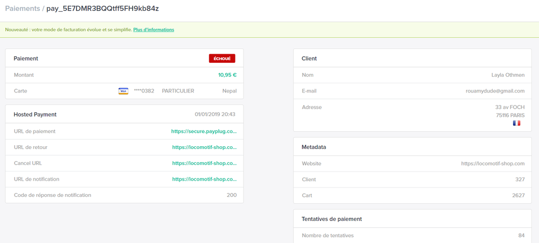Click the Visa card icon
The image size is (539, 243).
point(123,91)
